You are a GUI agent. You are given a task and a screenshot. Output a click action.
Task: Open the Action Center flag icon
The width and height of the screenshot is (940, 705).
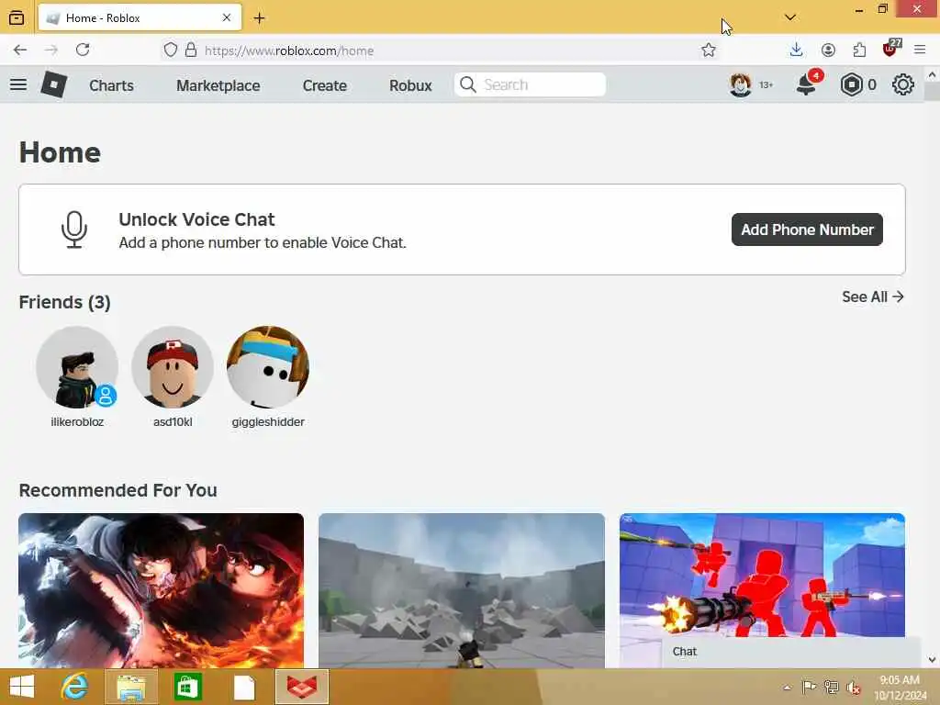coord(809,687)
